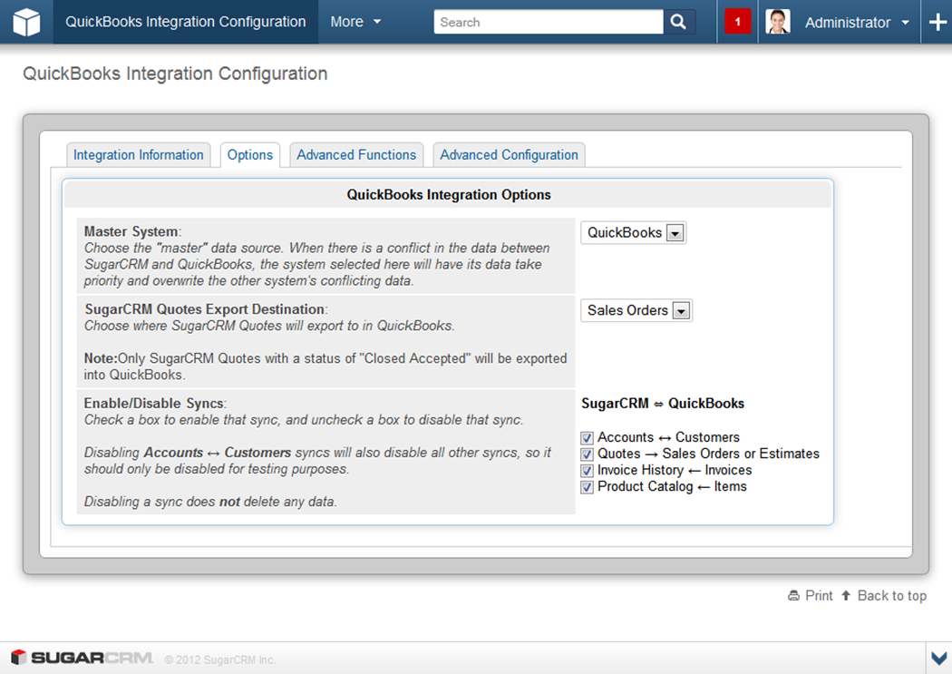Toggle the Accounts ↔ Customers sync checkbox

(587, 438)
